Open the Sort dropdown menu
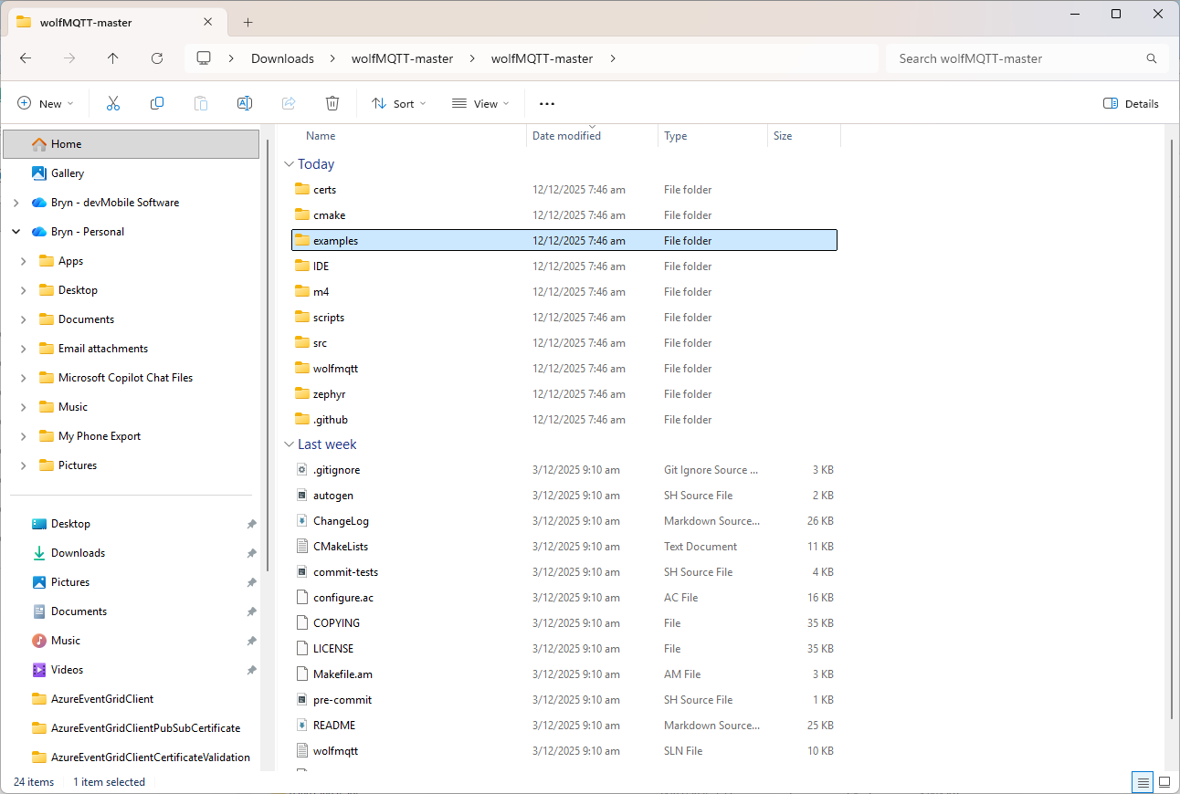 (399, 104)
